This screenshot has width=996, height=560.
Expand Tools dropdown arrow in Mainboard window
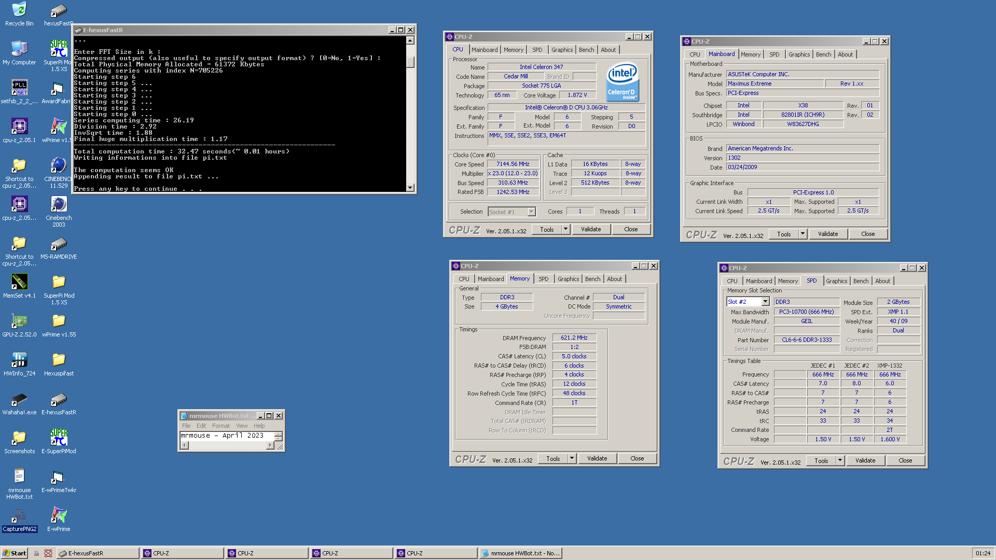(x=803, y=234)
